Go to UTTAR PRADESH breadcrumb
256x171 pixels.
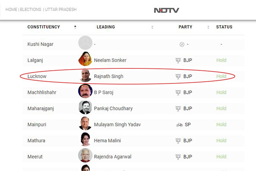point(61,9)
